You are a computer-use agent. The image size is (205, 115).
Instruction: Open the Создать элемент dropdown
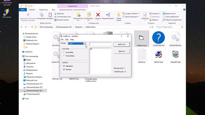(131, 13)
